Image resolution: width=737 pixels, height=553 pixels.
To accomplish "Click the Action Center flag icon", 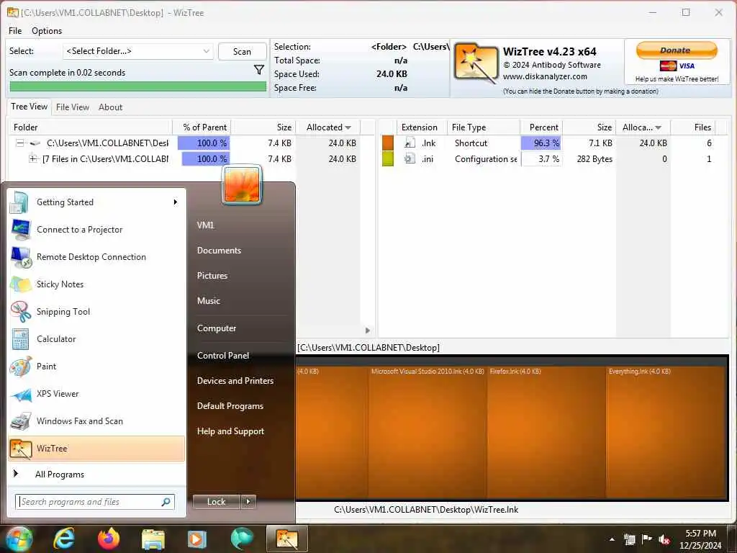I will (647, 539).
